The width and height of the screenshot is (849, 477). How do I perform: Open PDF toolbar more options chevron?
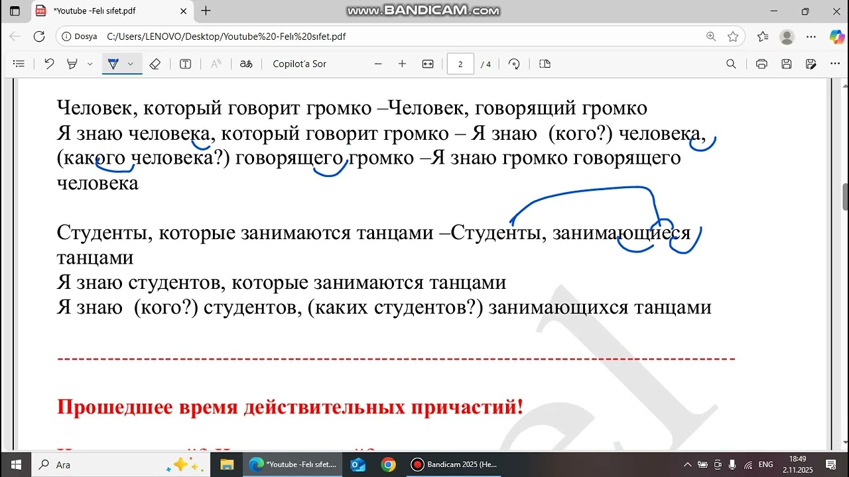[x=834, y=64]
